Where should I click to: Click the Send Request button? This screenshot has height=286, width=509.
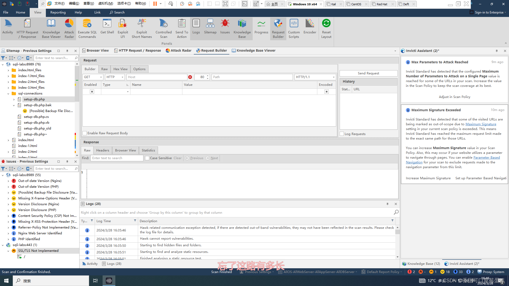368,73
